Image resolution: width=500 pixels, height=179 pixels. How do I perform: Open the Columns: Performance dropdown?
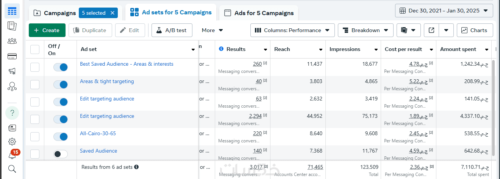pos(292,30)
